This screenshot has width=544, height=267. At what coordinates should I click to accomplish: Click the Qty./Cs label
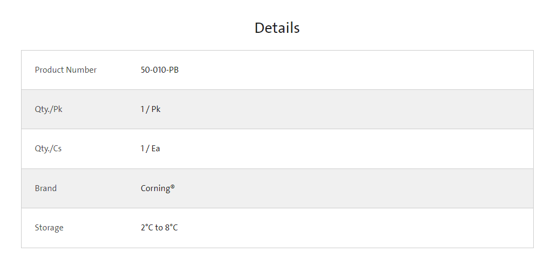48,149
